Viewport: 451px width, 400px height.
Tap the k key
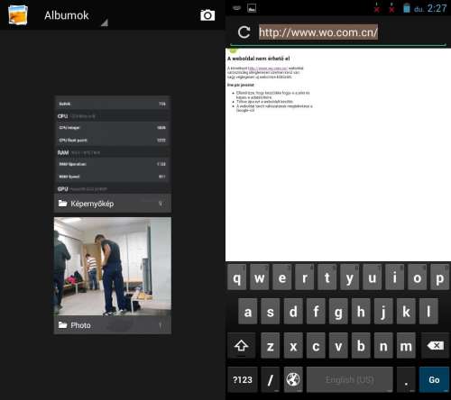coord(406,312)
